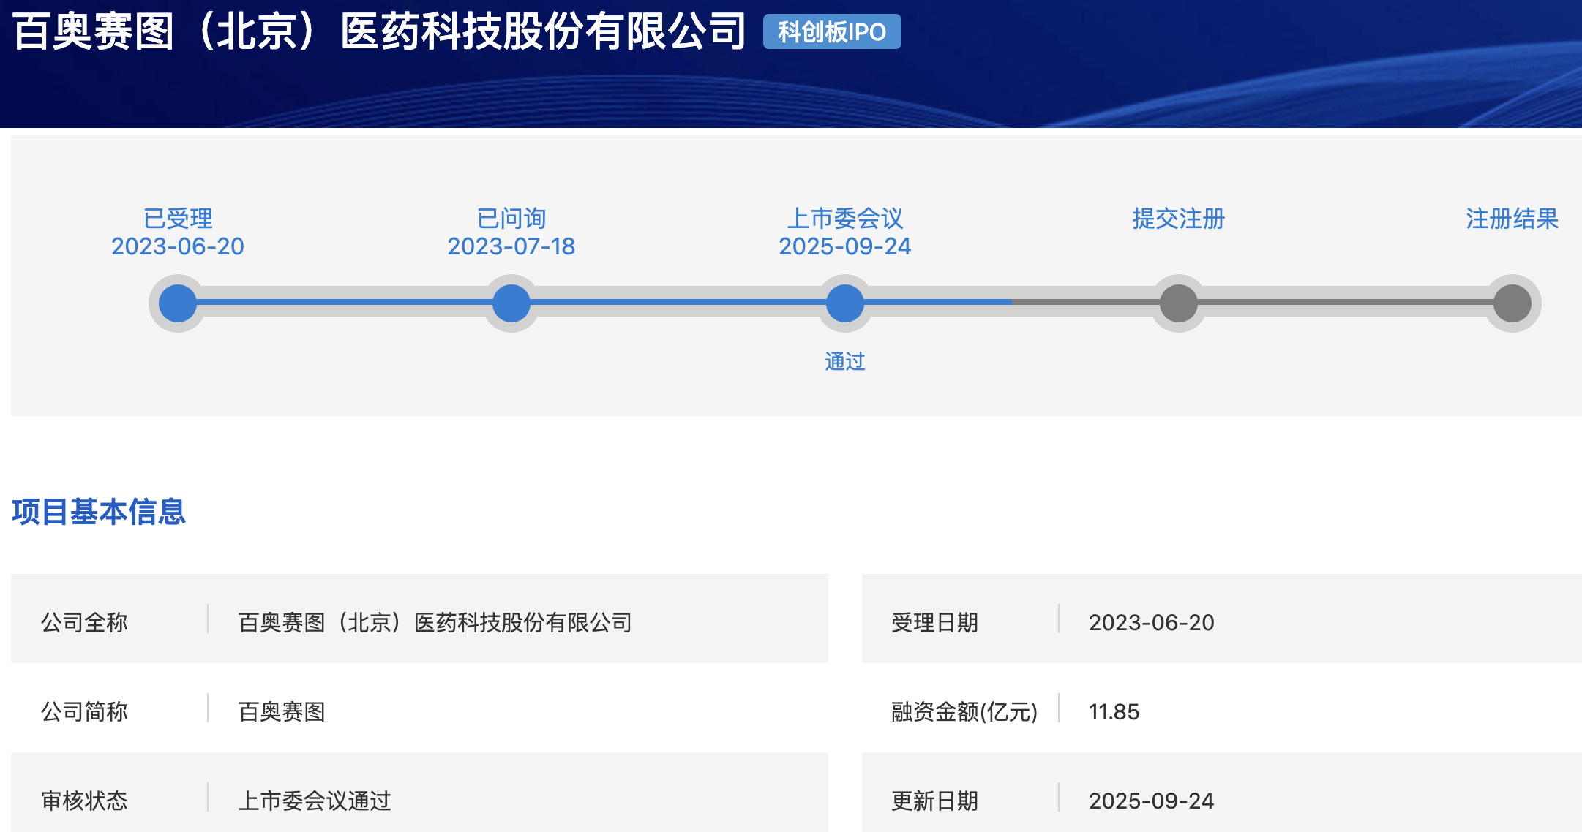Toggle the 通过 status under 上市委会议
The height and width of the screenshot is (832, 1582).
click(x=844, y=360)
